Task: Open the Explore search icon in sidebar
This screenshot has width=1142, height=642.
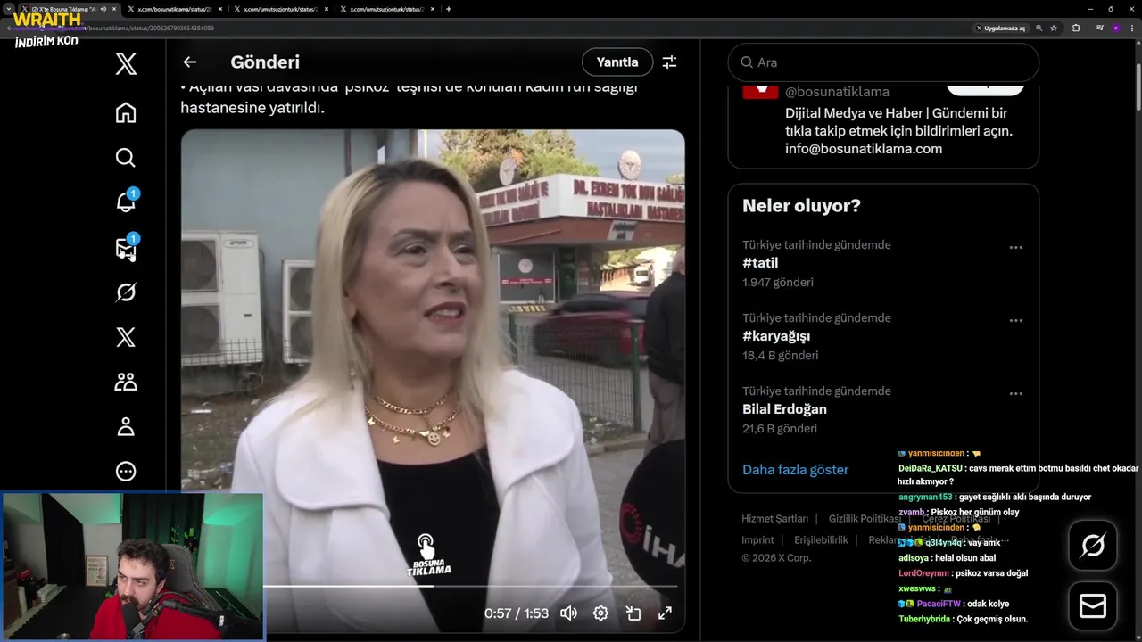Action: [x=126, y=158]
